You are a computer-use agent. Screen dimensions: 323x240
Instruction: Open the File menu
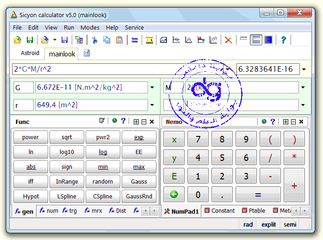(17, 27)
